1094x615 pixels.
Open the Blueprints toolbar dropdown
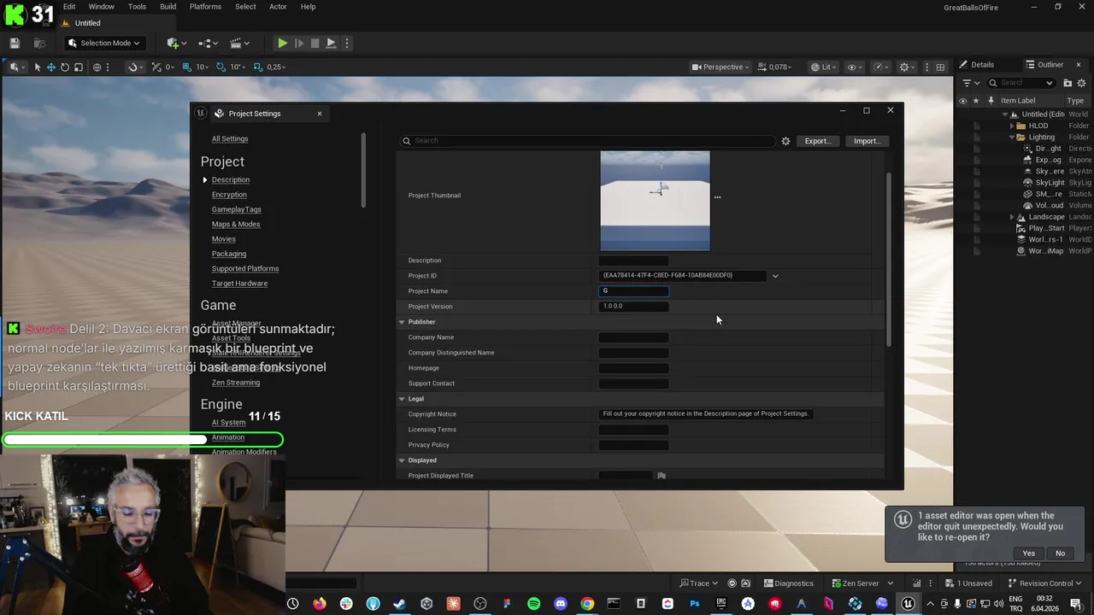pyautogui.click(x=208, y=43)
